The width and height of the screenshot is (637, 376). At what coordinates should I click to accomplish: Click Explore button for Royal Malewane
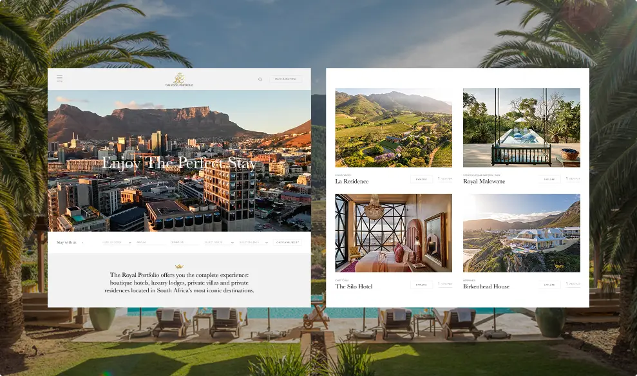tap(549, 179)
